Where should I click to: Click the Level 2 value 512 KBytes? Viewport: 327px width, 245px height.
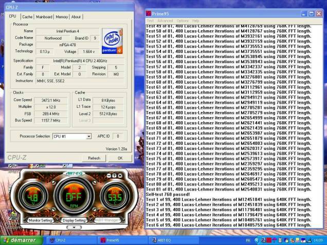[108, 114]
